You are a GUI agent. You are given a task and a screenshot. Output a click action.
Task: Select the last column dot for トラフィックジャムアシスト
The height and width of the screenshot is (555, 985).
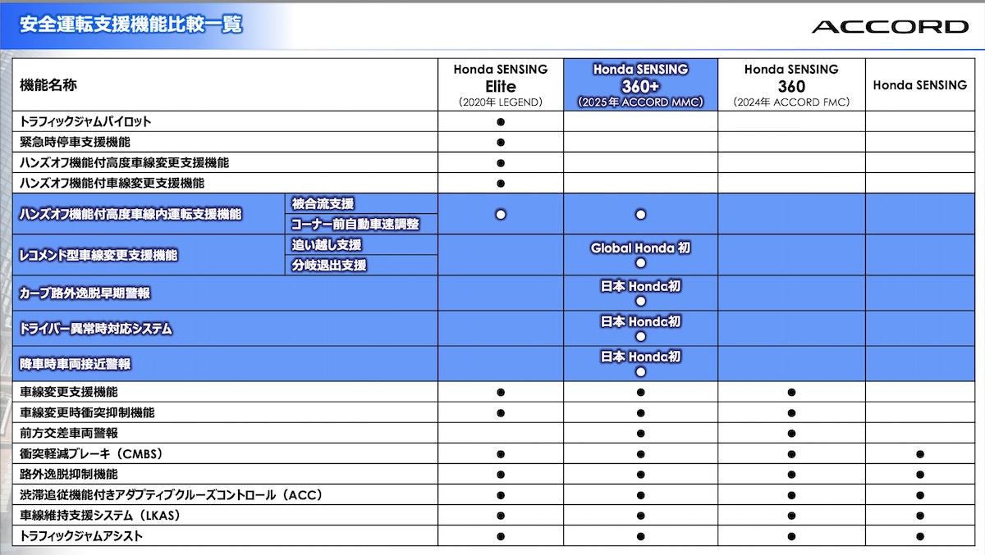(919, 536)
